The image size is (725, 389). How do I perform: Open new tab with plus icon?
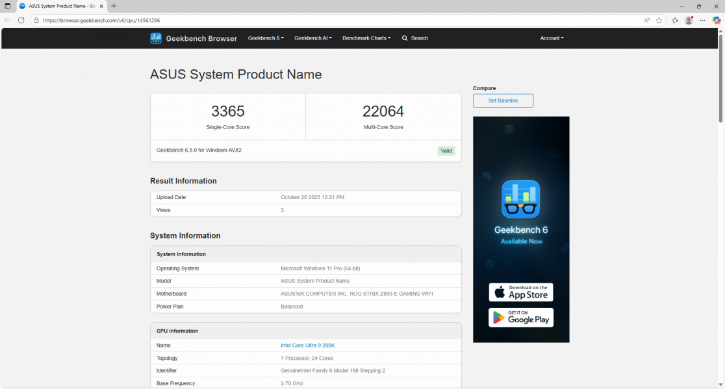(x=114, y=6)
